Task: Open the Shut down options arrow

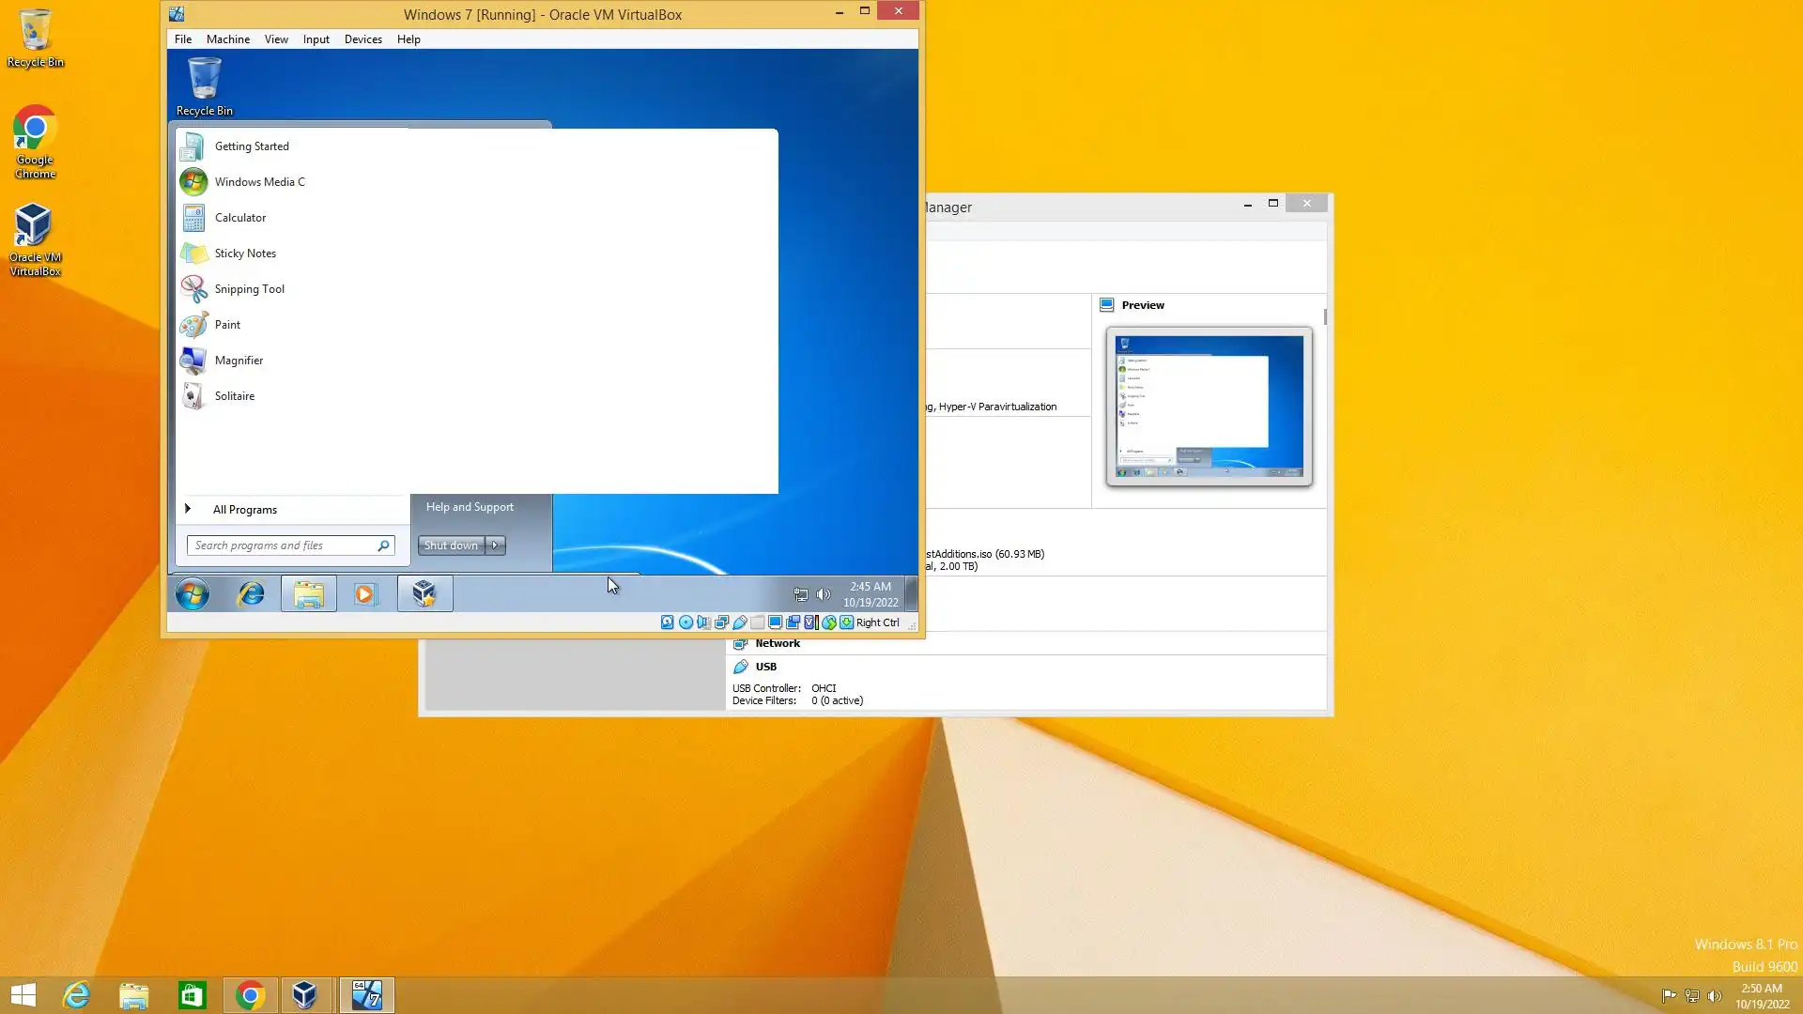Action: point(495,545)
